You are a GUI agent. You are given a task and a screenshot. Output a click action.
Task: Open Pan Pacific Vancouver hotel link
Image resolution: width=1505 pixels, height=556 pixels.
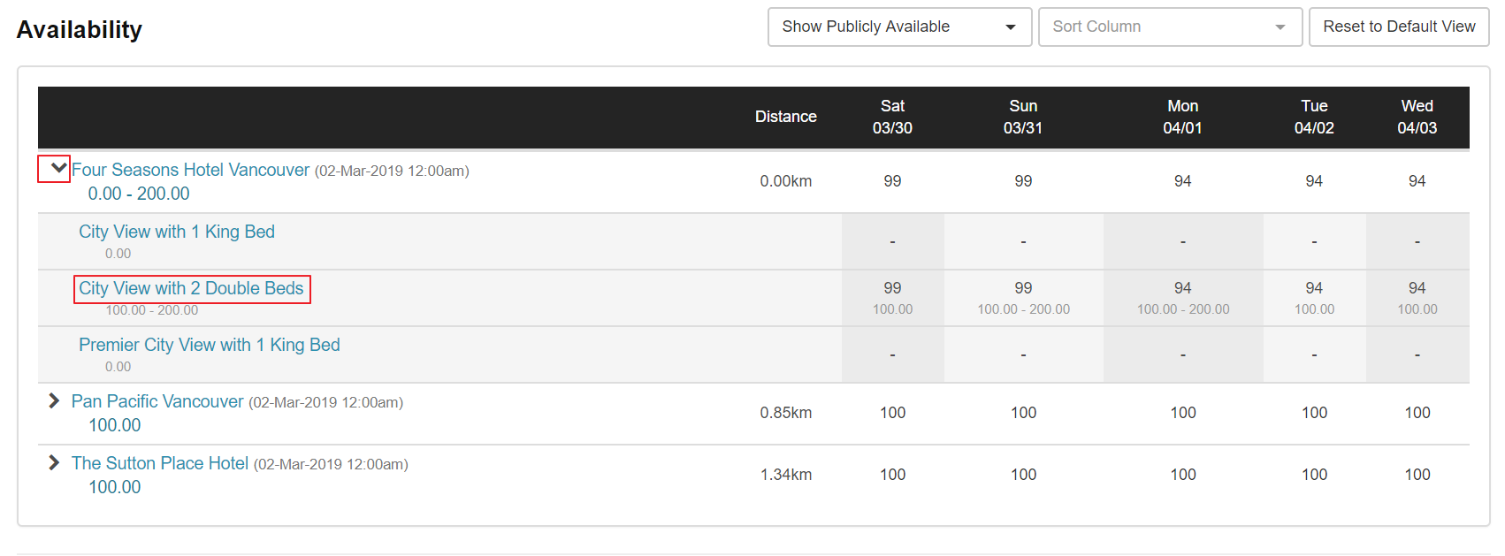157,401
